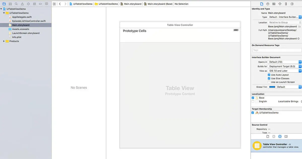302x159 pixels.
Task: Collapse the UITableViewDemo yellow folder group
Action: (x=4, y=13)
